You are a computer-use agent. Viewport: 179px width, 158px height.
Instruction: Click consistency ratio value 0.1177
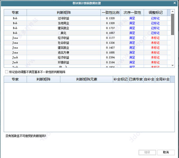110,38
